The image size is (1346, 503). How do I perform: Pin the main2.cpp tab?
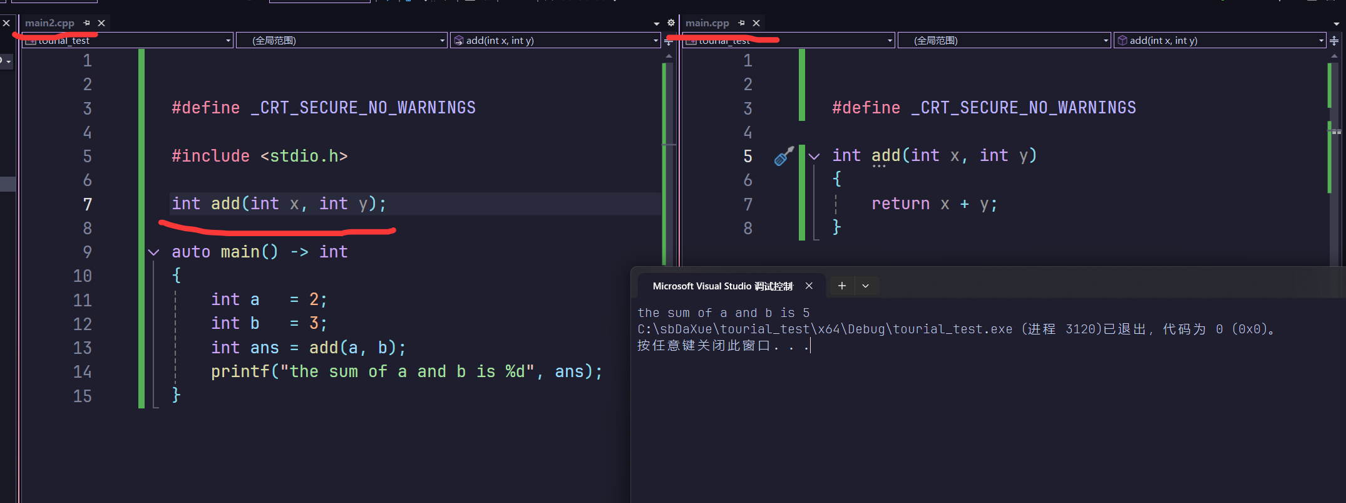[86, 23]
